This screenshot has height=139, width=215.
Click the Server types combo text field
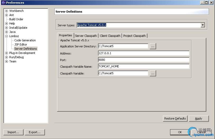(139, 25)
